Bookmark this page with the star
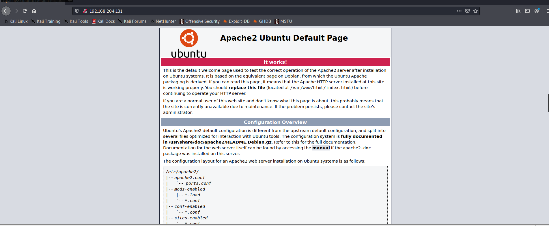 pyautogui.click(x=475, y=11)
